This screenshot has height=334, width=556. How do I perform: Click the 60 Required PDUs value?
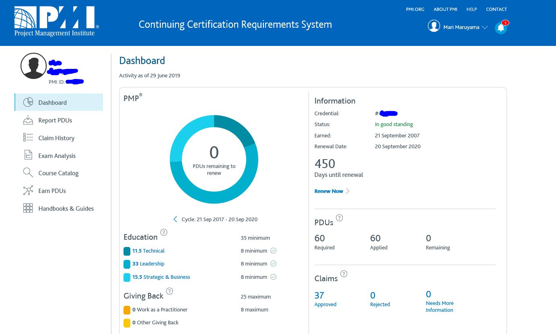click(x=319, y=238)
